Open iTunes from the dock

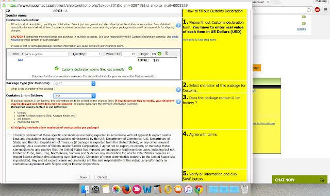pyautogui.click(x=188, y=189)
